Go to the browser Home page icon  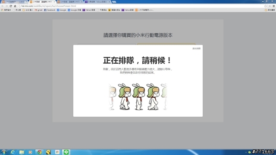coord(15,6)
